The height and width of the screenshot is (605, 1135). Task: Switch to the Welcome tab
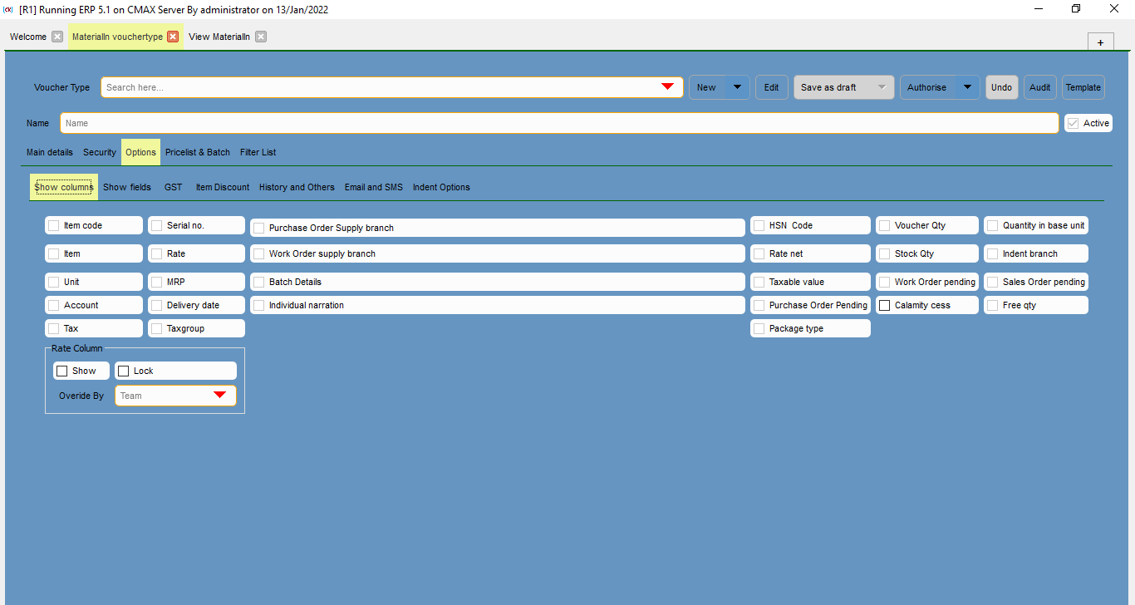pos(28,37)
